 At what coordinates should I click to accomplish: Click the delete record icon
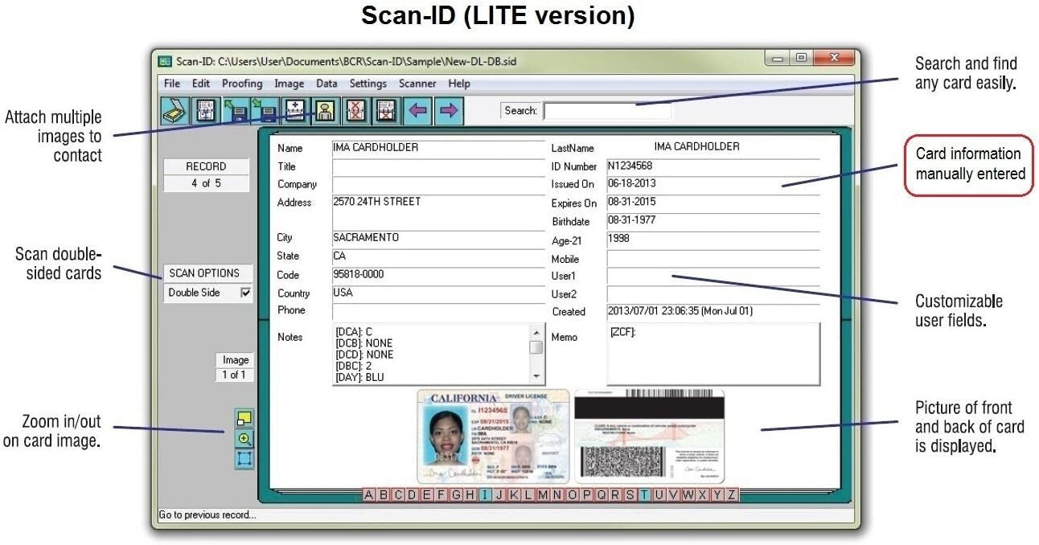[x=355, y=111]
